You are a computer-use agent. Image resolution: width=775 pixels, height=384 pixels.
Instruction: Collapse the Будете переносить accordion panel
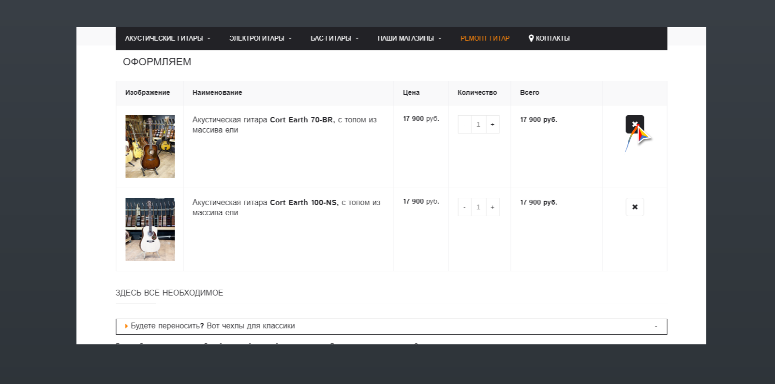pyautogui.click(x=391, y=326)
